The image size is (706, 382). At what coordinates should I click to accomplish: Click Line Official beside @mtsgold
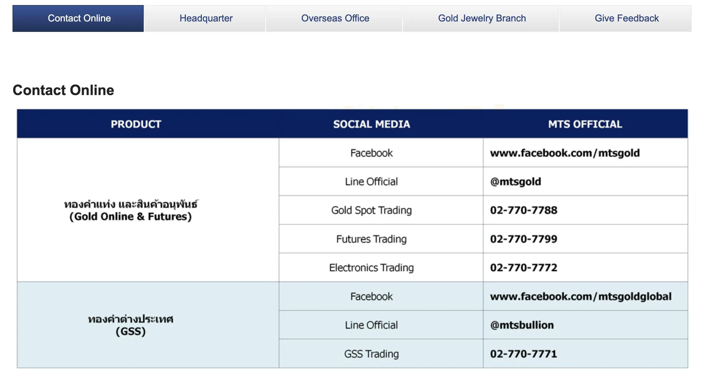pyautogui.click(x=371, y=182)
